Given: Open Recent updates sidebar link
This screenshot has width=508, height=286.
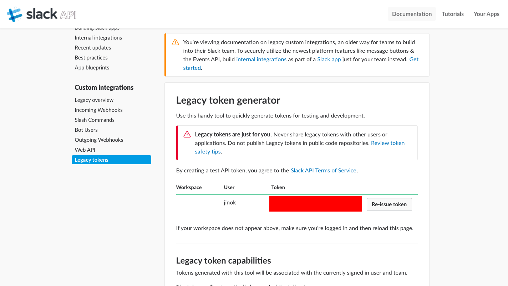Looking at the screenshot, I should (x=93, y=48).
